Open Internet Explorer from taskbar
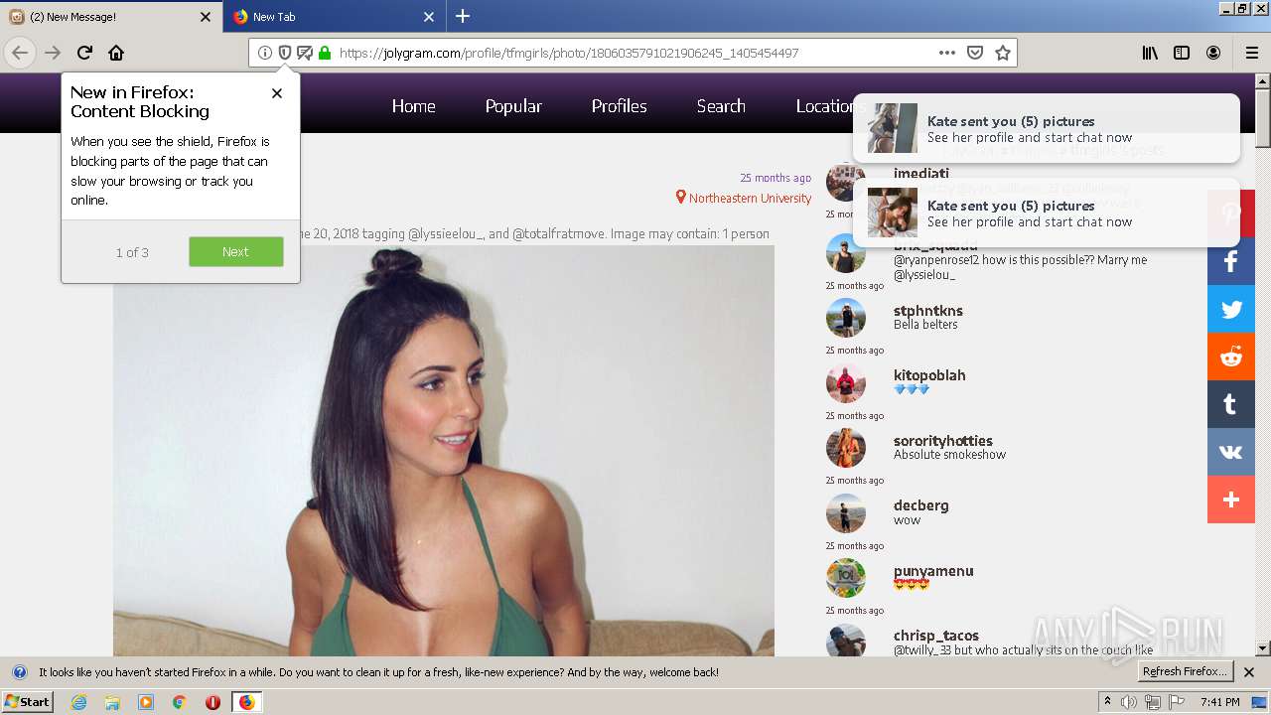Screen dimensions: 1271x715 pyautogui.click(x=78, y=702)
